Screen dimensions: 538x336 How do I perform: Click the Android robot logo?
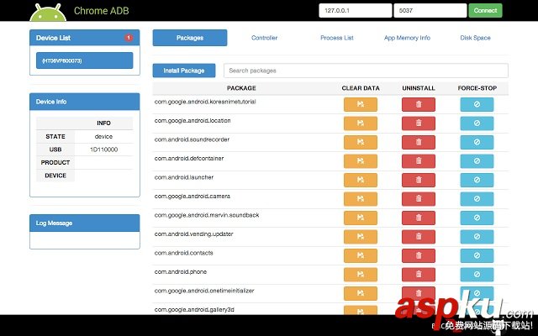[x=48, y=13]
